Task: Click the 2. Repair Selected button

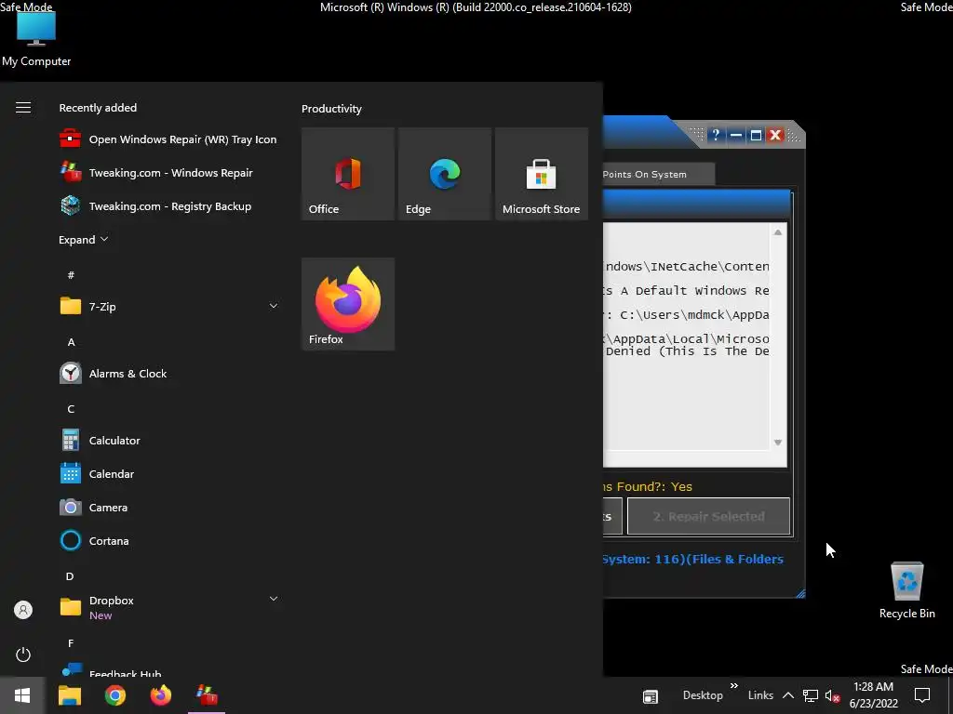Action: (708, 516)
